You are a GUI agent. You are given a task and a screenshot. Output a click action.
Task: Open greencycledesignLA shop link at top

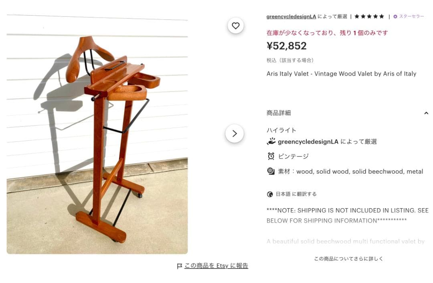pos(291,16)
